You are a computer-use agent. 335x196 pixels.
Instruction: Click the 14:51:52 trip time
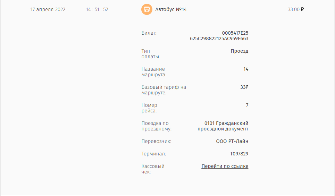click(x=97, y=9)
